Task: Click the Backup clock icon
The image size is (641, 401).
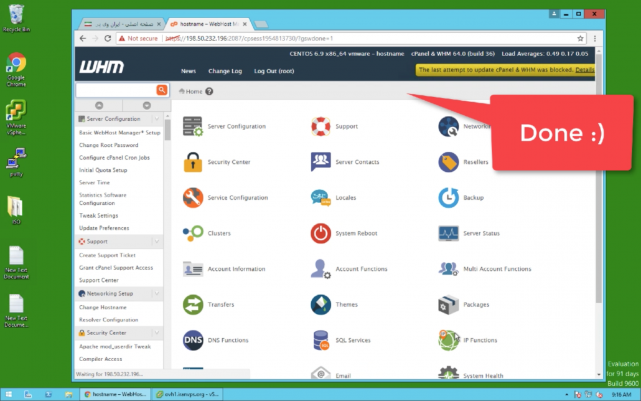Action: (x=448, y=197)
